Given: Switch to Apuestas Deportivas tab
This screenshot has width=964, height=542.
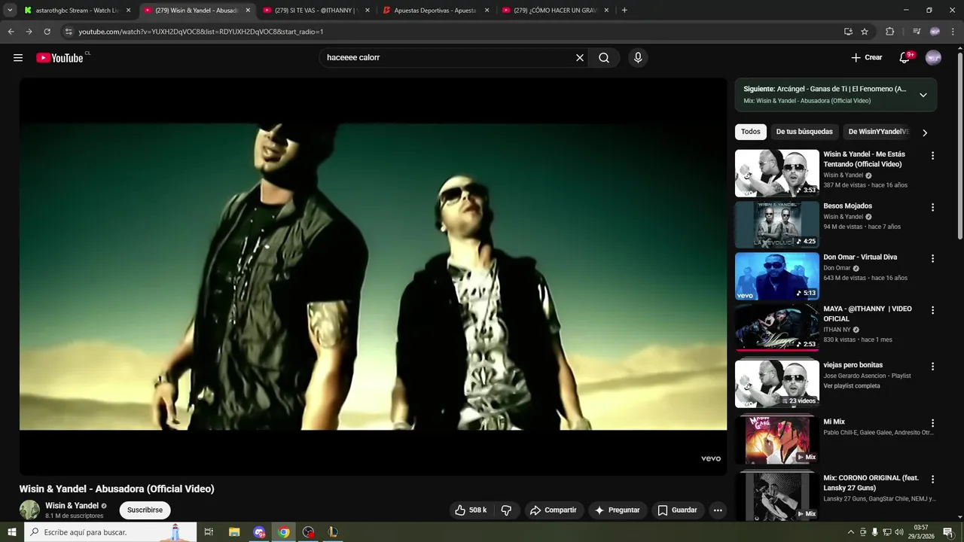Looking at the screenshot, I should click(x=436, y=11).
